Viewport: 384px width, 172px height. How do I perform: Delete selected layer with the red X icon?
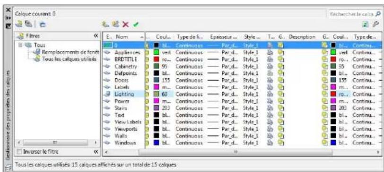125,24
